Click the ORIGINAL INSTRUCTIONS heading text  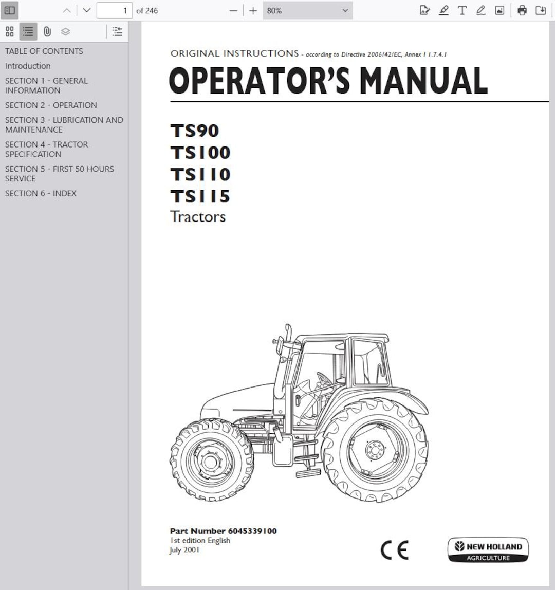tap(235, 53)
